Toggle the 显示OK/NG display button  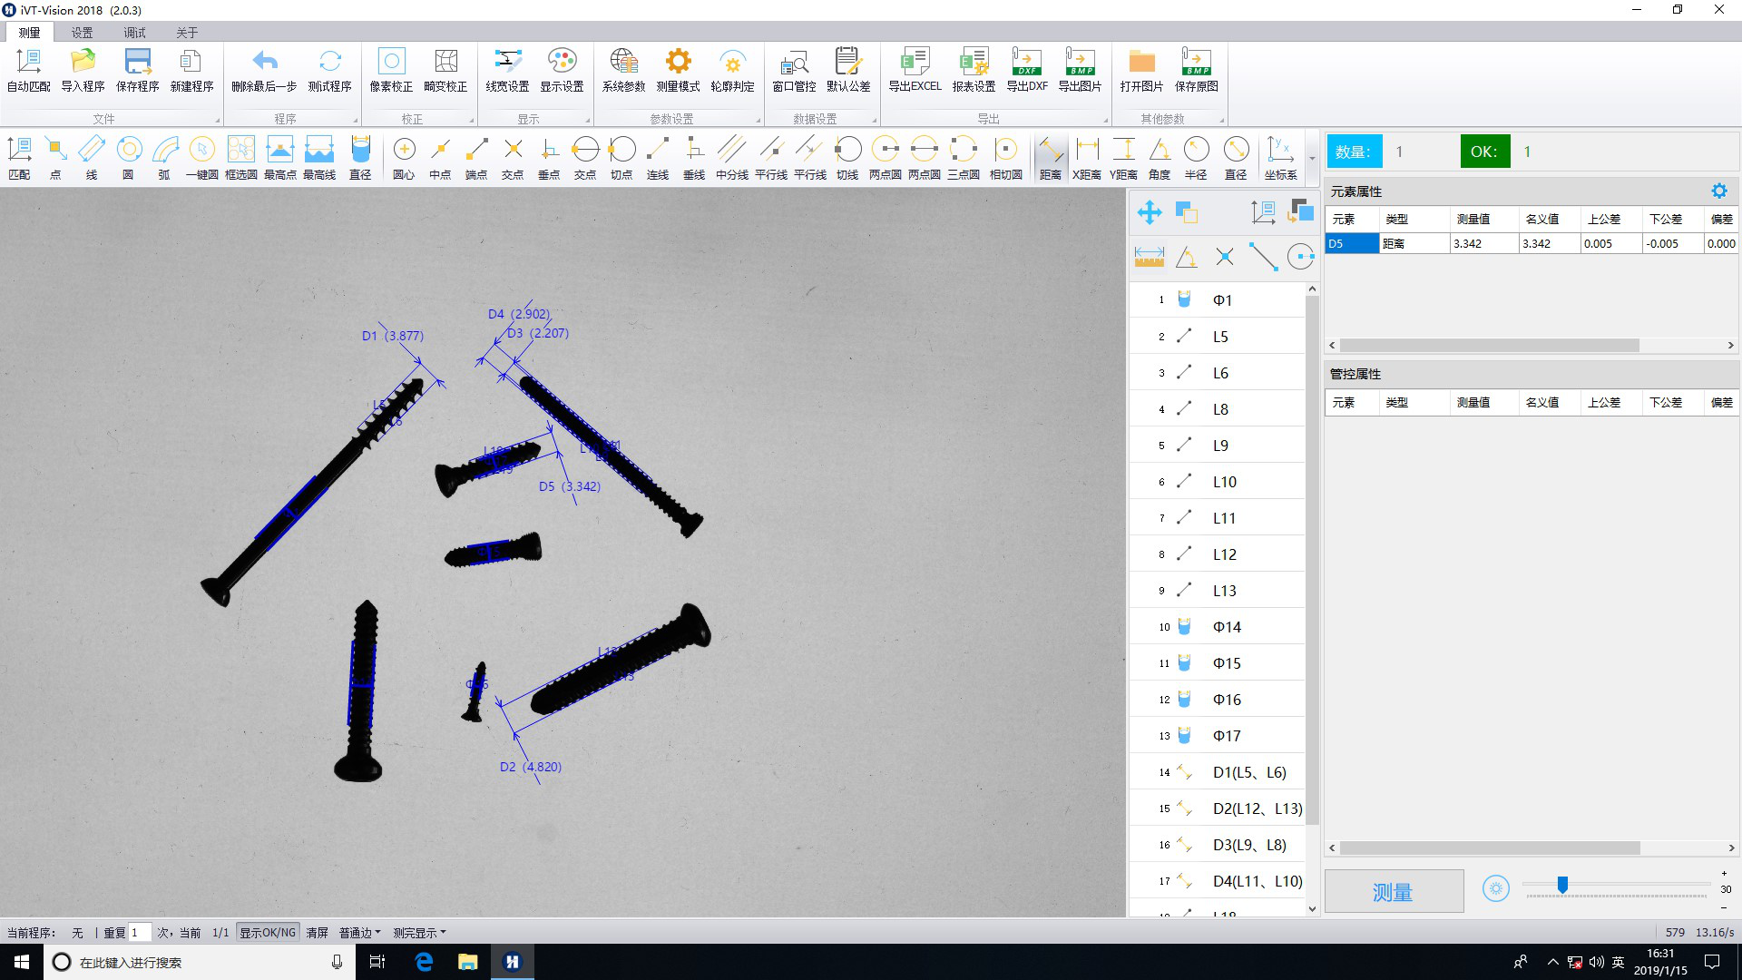click(x=268, y=933)
